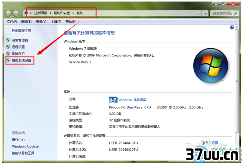Screen dimensions: 243x164
Task: Click the Service Pack 1 text
Action: click(x=80, y=62)
